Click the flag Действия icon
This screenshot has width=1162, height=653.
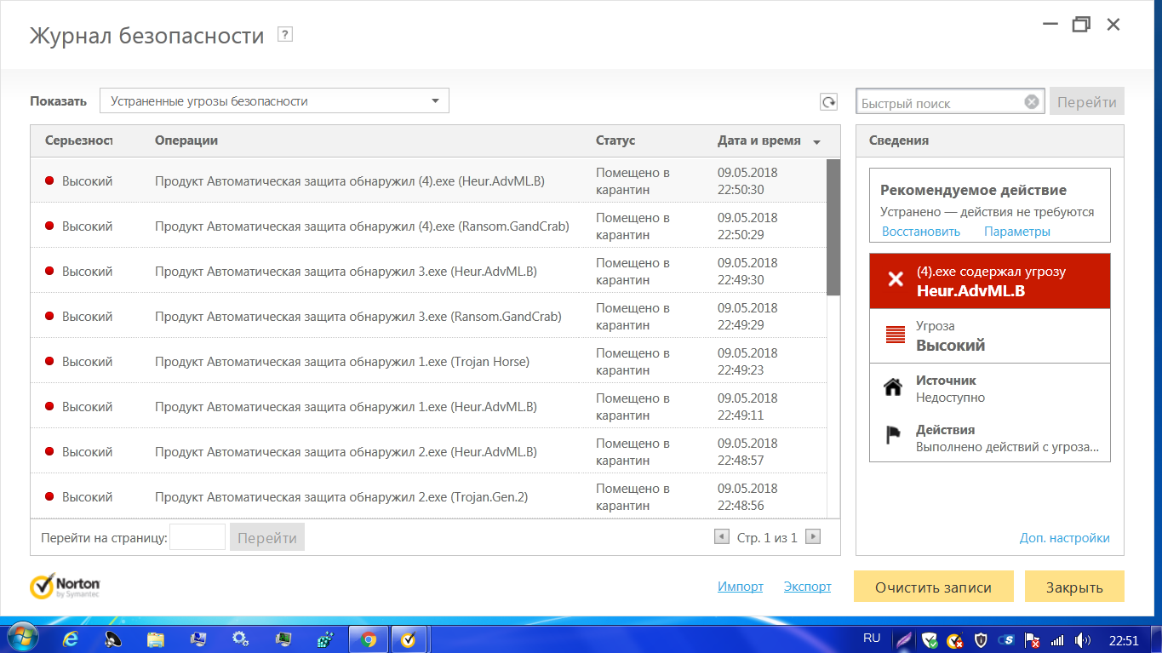(x=893, y=437)
